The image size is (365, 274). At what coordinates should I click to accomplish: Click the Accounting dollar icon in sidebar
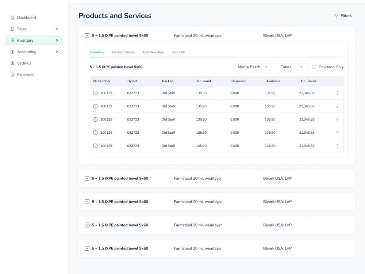[12, 52]
